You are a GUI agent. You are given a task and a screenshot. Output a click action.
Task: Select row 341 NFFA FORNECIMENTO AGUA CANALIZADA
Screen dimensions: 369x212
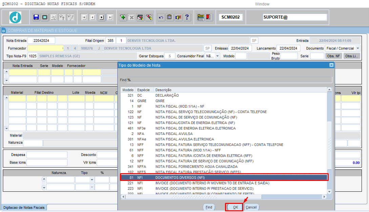coord(224,166)
